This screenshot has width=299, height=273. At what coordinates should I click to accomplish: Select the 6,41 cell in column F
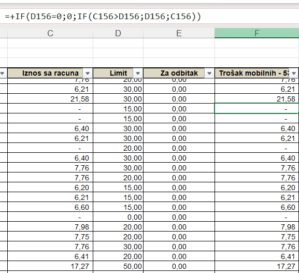[x=257, y=256]
